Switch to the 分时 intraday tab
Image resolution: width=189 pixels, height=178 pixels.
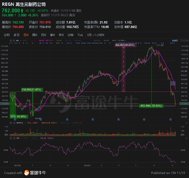[x=7, y=35]
